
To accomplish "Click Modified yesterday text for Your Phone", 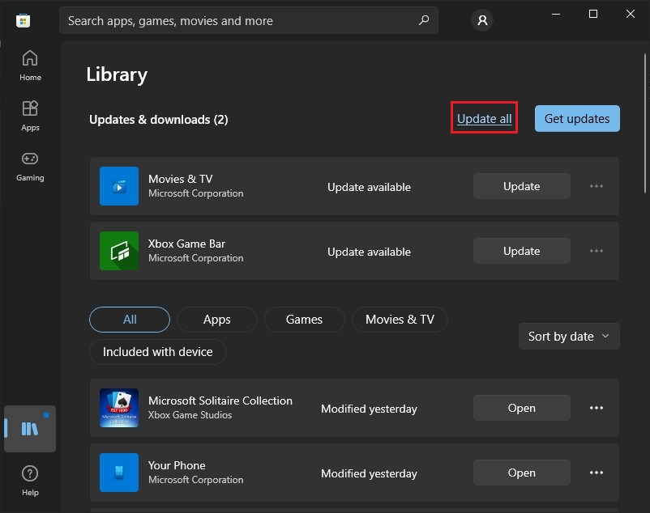I will click(369, 473).
